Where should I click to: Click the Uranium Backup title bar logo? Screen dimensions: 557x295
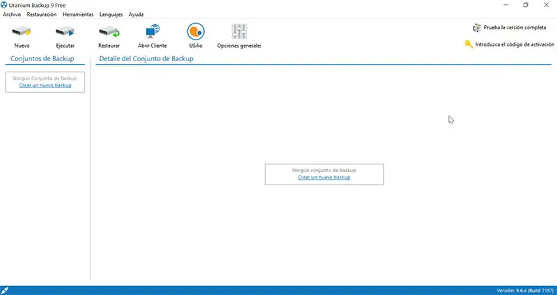[x=4, y=5]
